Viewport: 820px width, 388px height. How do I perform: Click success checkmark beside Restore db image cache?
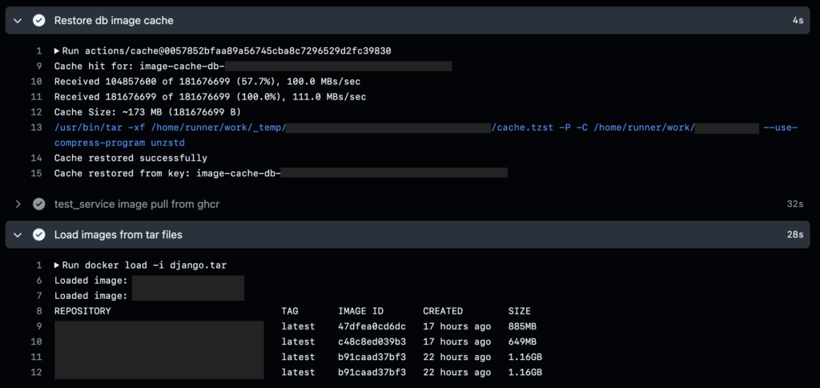click(x=38, y=21)
